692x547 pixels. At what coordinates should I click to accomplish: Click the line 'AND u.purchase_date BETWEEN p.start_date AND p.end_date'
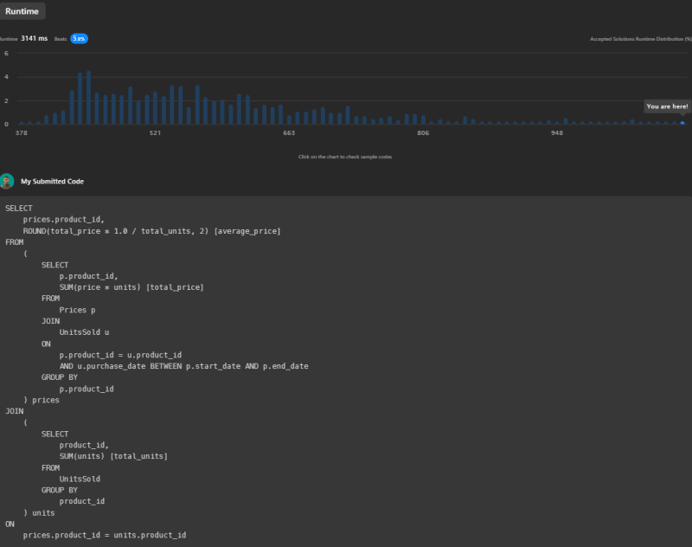tap(184, 366)
